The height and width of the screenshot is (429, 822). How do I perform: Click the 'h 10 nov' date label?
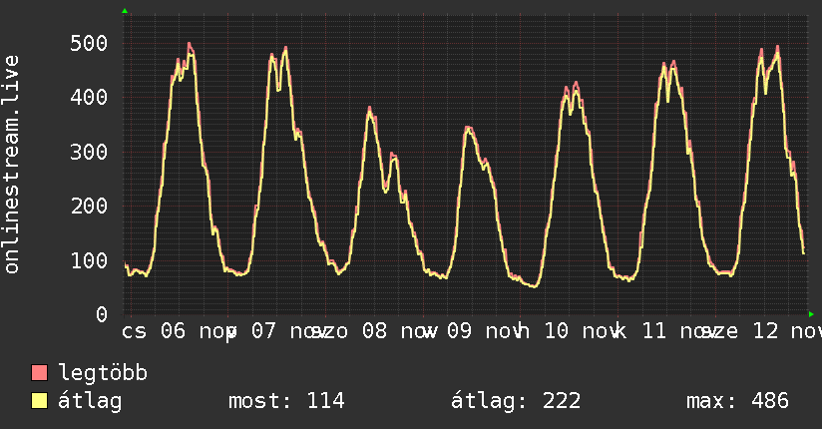[559, 331]
